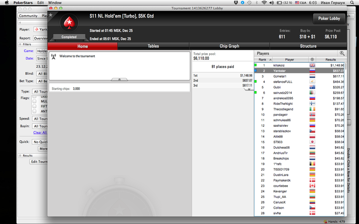Tick the FIFT flag checkbox in background window

[x=34, y=106]
